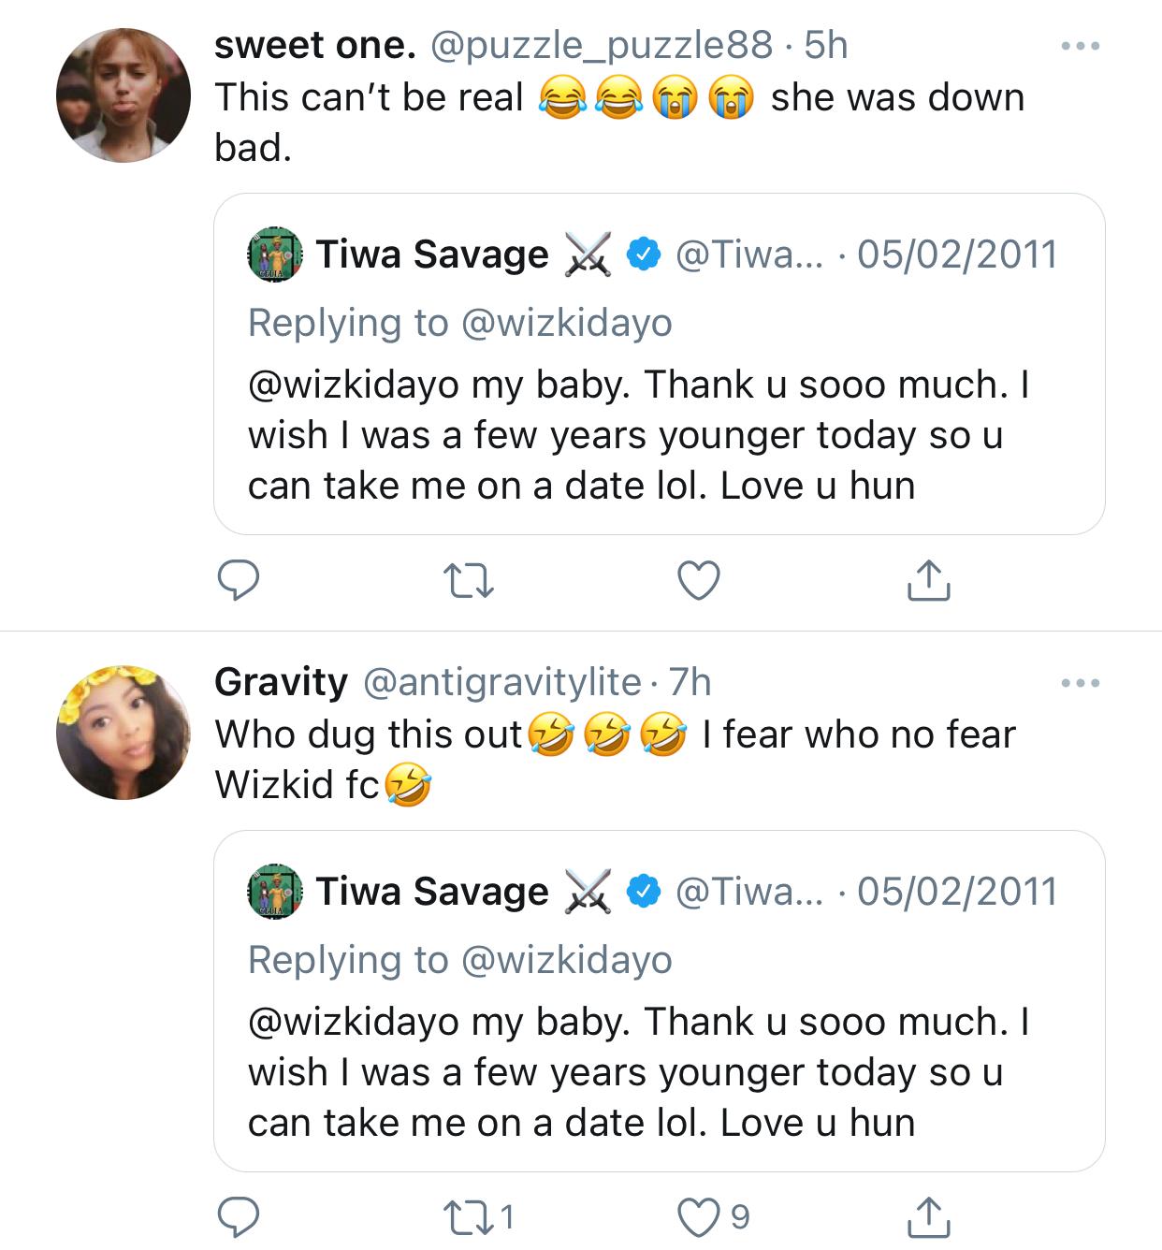
Task: Tap Tiwa Savage avatar in second quoted tweet
Action: coord(275,892)
